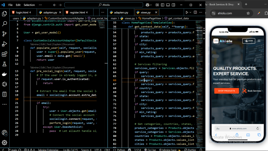Viewport: 268px width, 151px height.
Task: Expand additional views in activity bar
Action: coord(5,104)
